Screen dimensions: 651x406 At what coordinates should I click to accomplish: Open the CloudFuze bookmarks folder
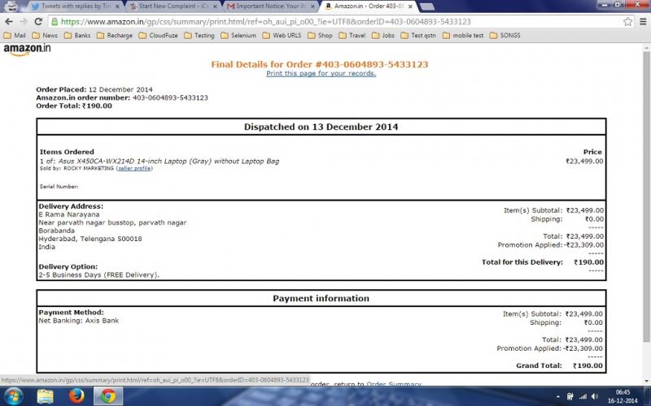click(x=158, y=35)
